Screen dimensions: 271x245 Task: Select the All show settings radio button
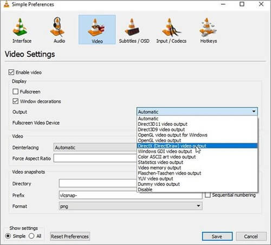(31, 236)
